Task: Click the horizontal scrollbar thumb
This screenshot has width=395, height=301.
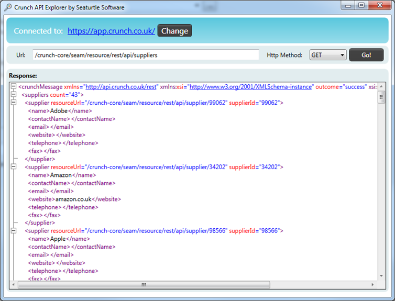Action: click(142, 285)
